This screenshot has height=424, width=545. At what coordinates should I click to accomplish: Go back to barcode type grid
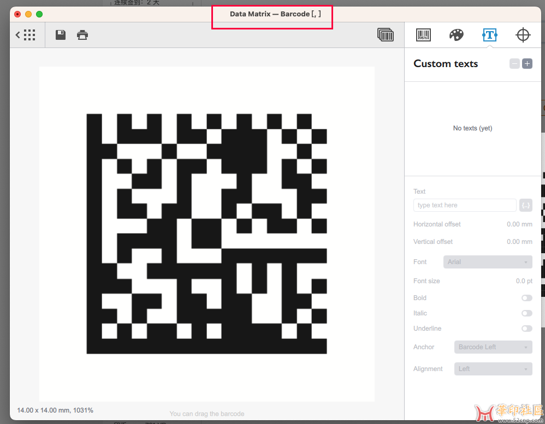(x=25, y=35)
